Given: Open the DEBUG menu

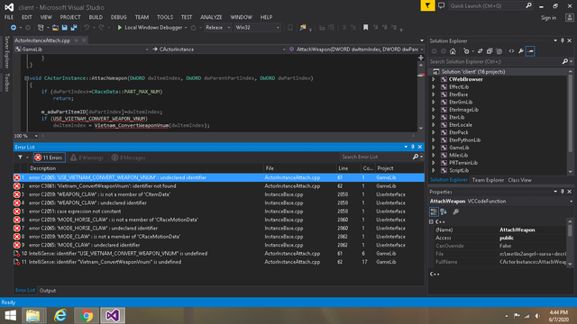Looking at the screenshot, I should [118, 17].
